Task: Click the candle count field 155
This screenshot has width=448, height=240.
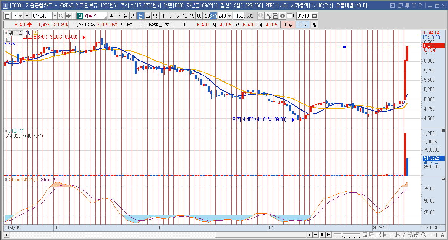Action: click(x=238, y=16)
